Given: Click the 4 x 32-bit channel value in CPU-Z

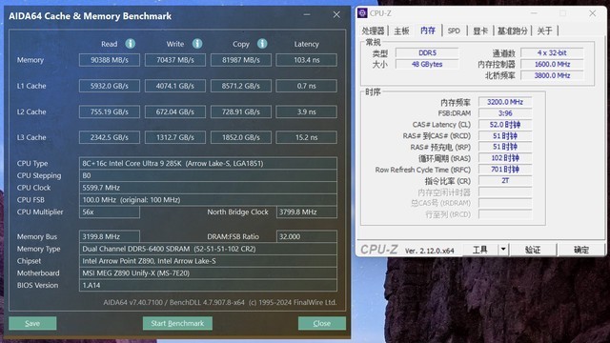Looking at the screenshot, I should coord(552,52).
